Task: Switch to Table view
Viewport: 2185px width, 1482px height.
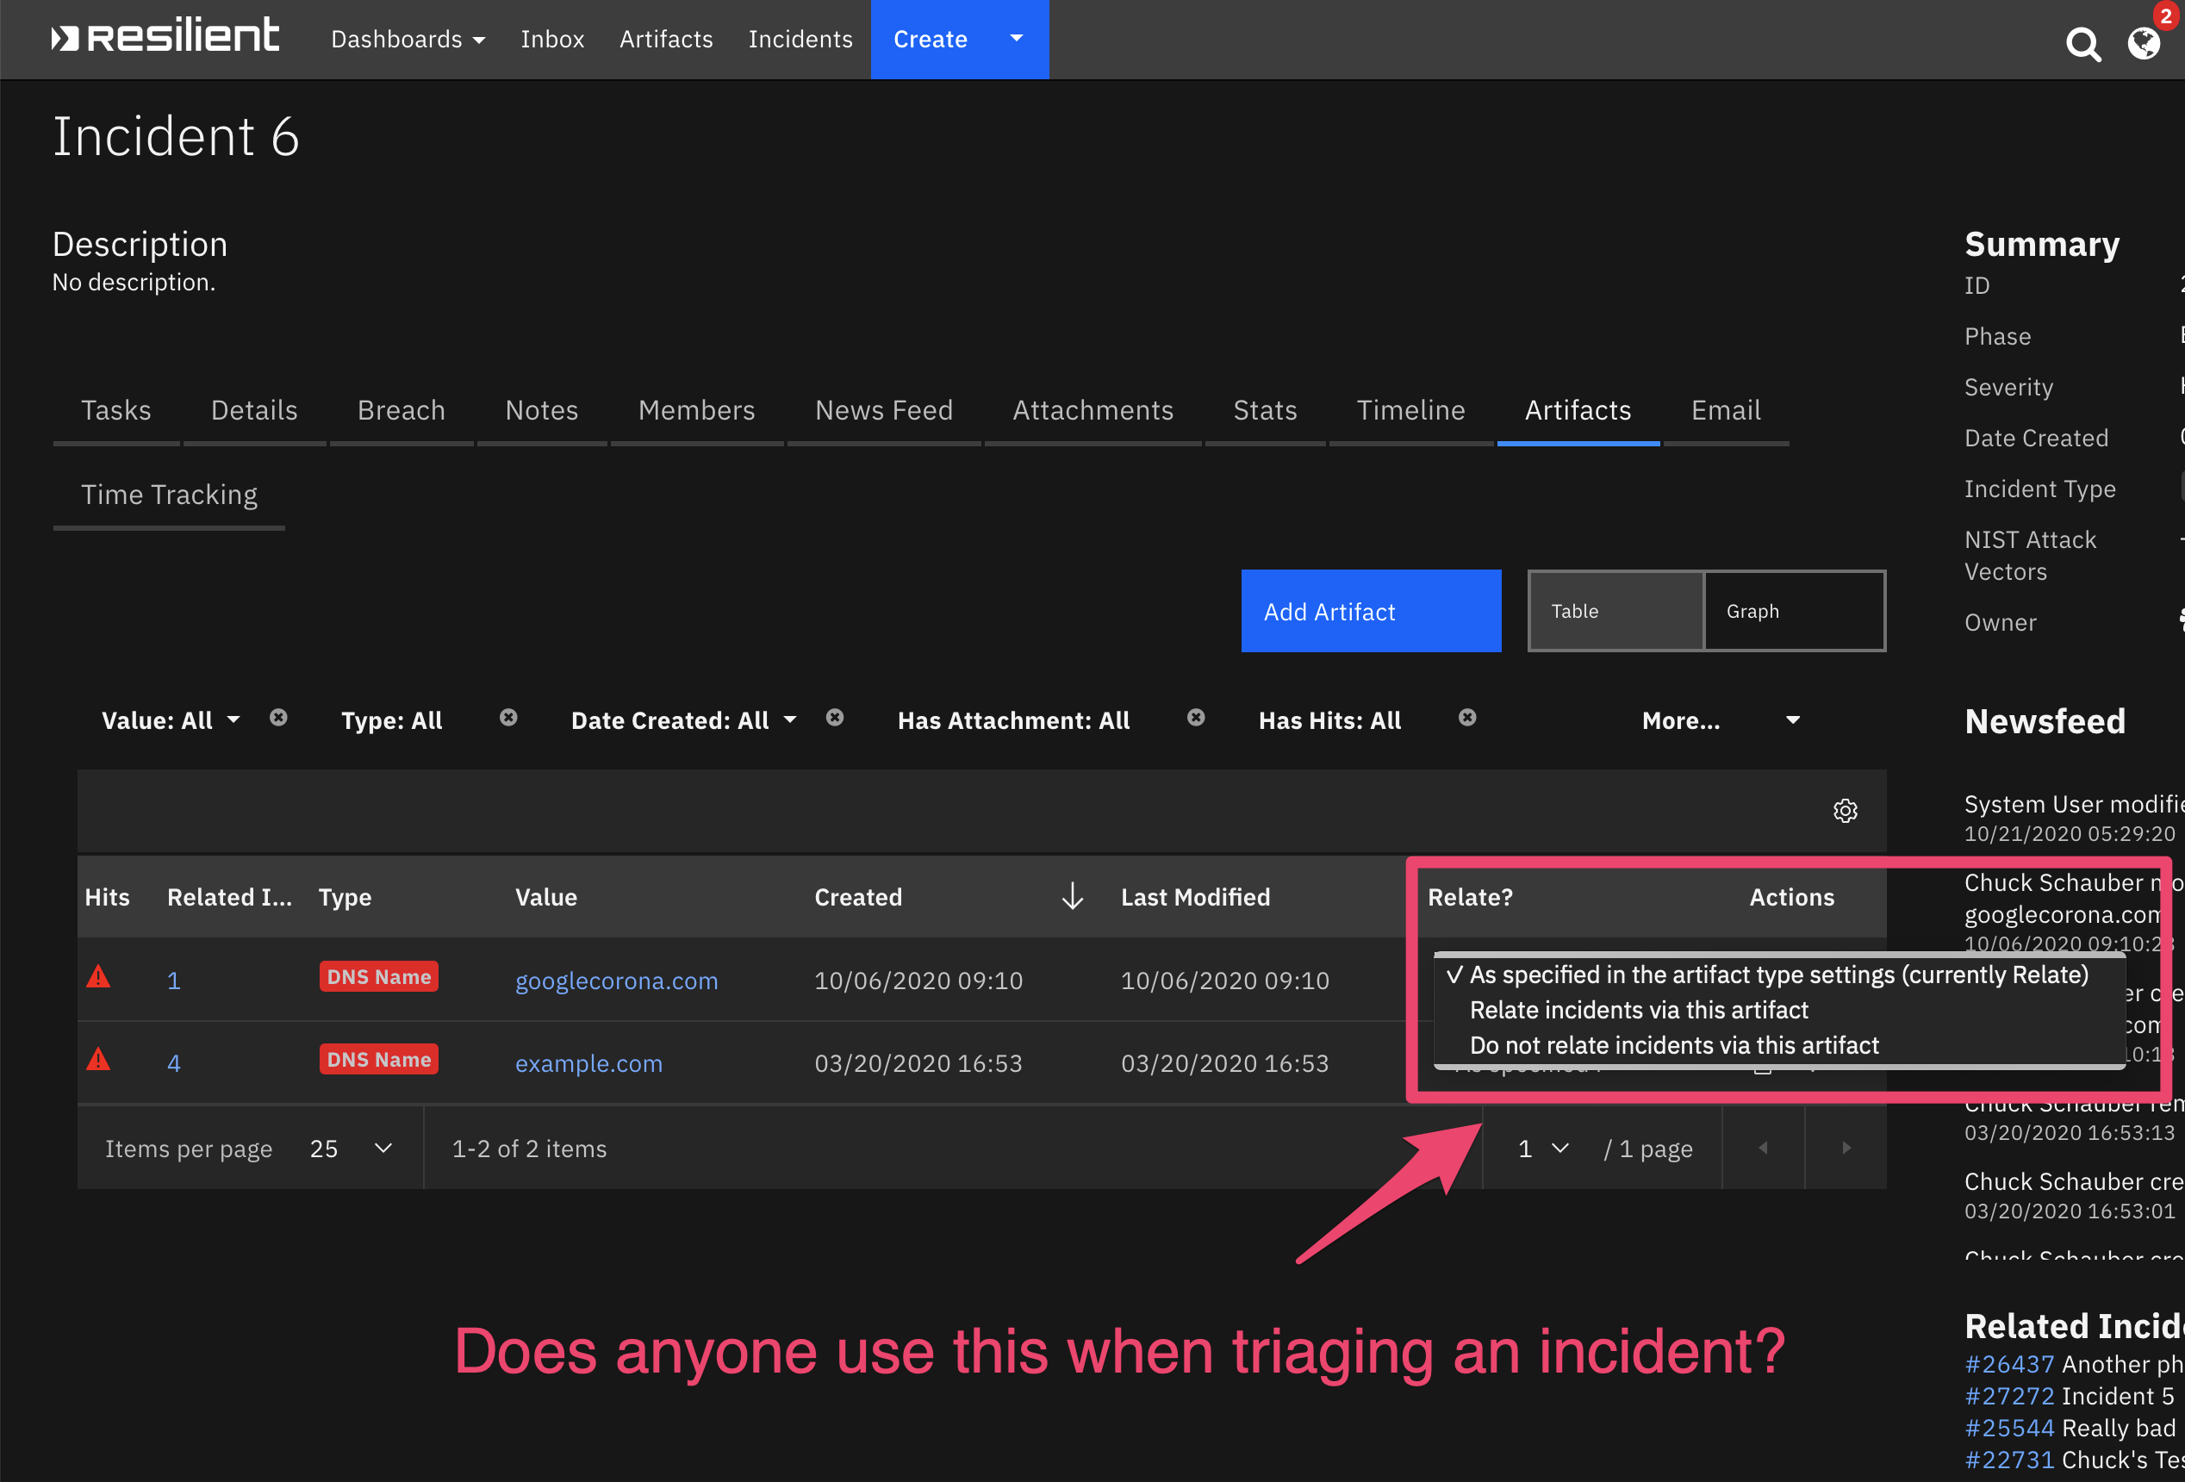Action: point(1615,611)
